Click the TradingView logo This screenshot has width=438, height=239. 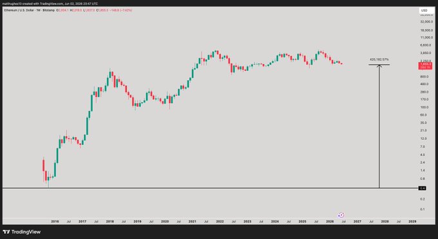(21, 232)
